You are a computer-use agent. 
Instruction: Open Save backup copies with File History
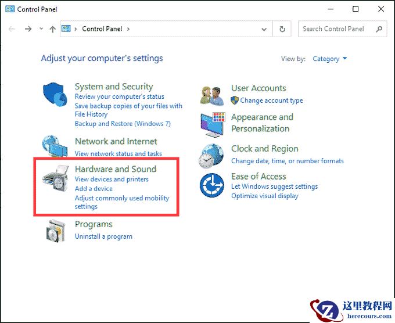[x=128, y=110]
